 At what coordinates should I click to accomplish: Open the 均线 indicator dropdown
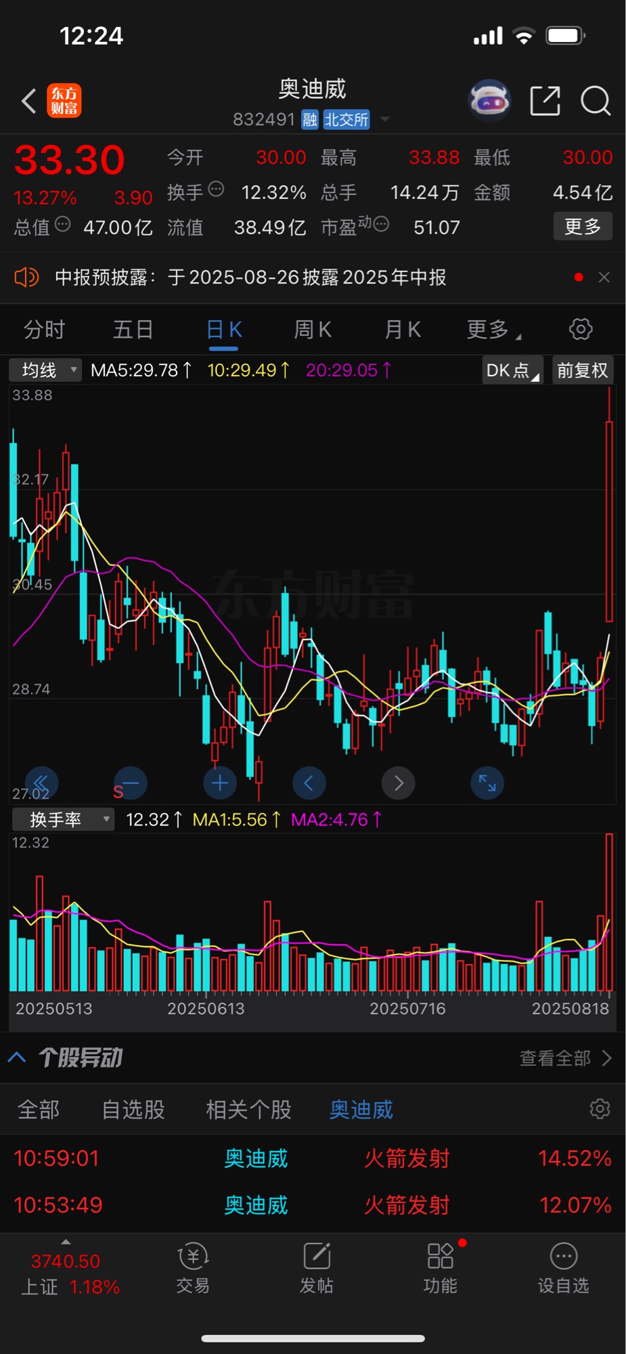[x=45, y=370]
